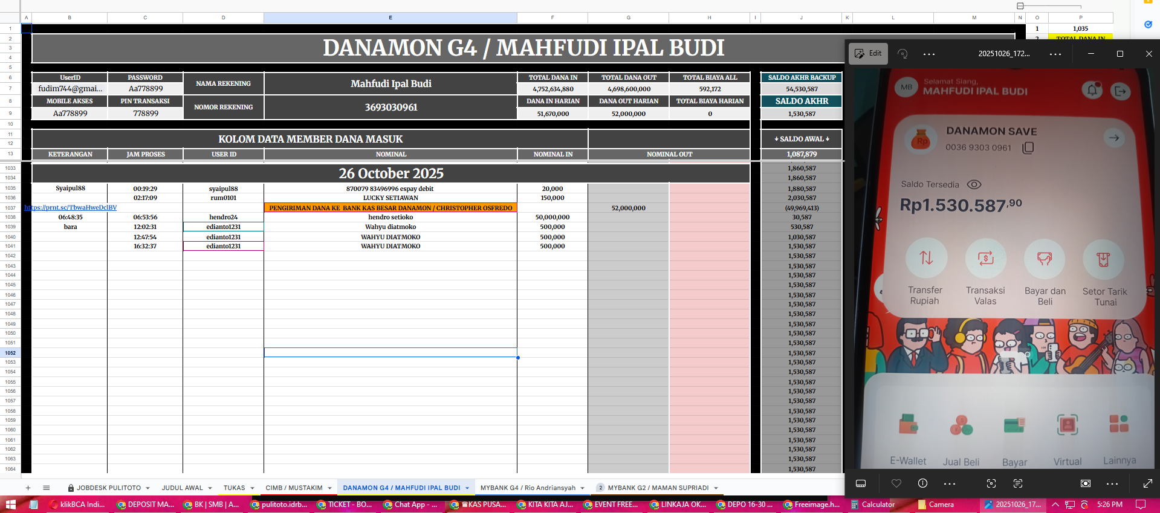Click the 26 October 2025 date header
The height and width of the screenshot is (513, 1160).
point(391,173)
